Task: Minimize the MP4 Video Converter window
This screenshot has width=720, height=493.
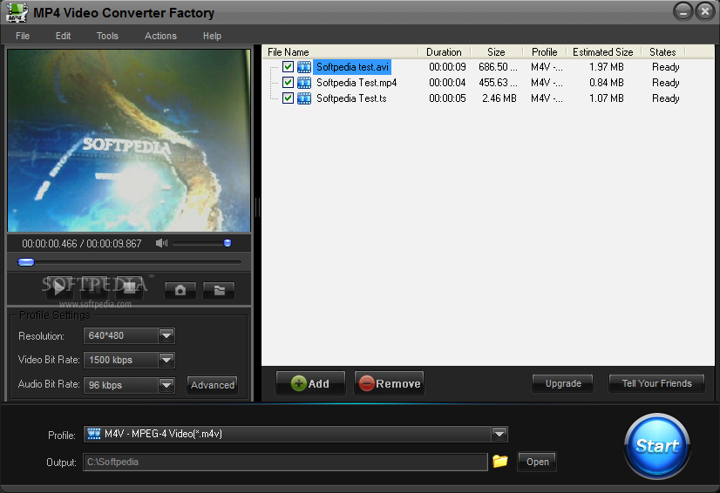Action: point(683,11)
